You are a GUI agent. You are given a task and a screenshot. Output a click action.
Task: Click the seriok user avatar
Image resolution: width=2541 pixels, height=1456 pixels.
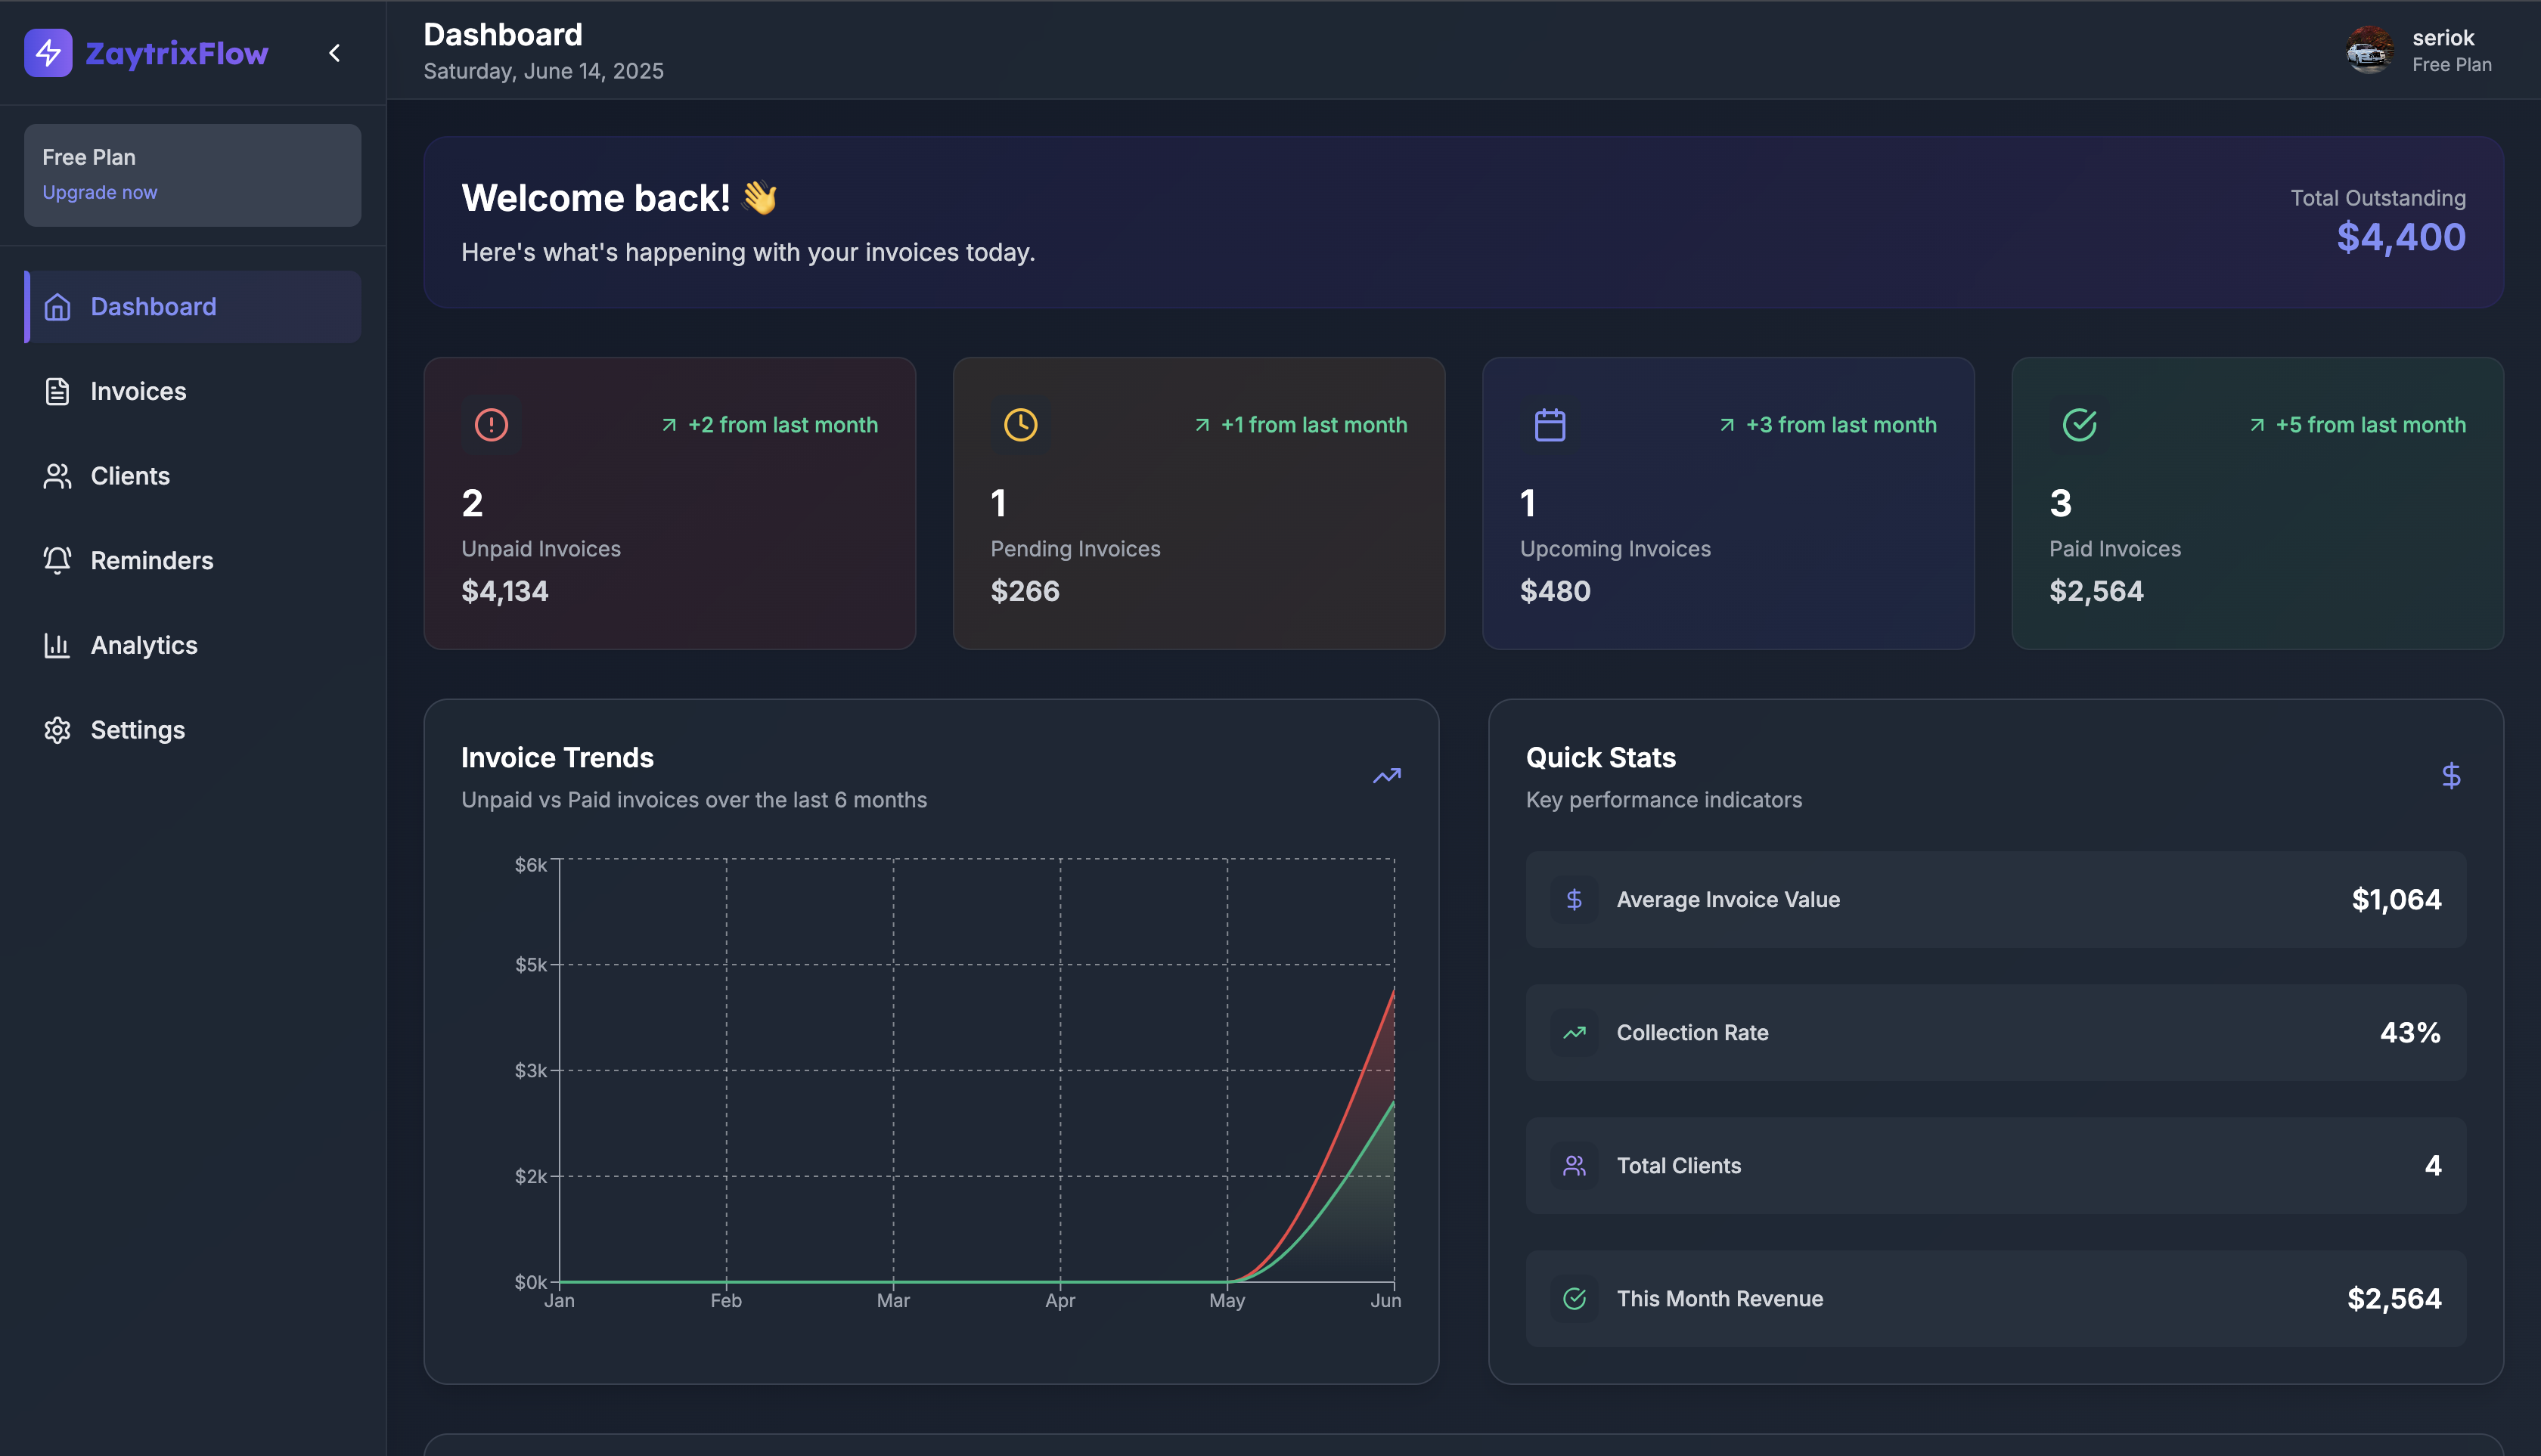point(2369,50)
